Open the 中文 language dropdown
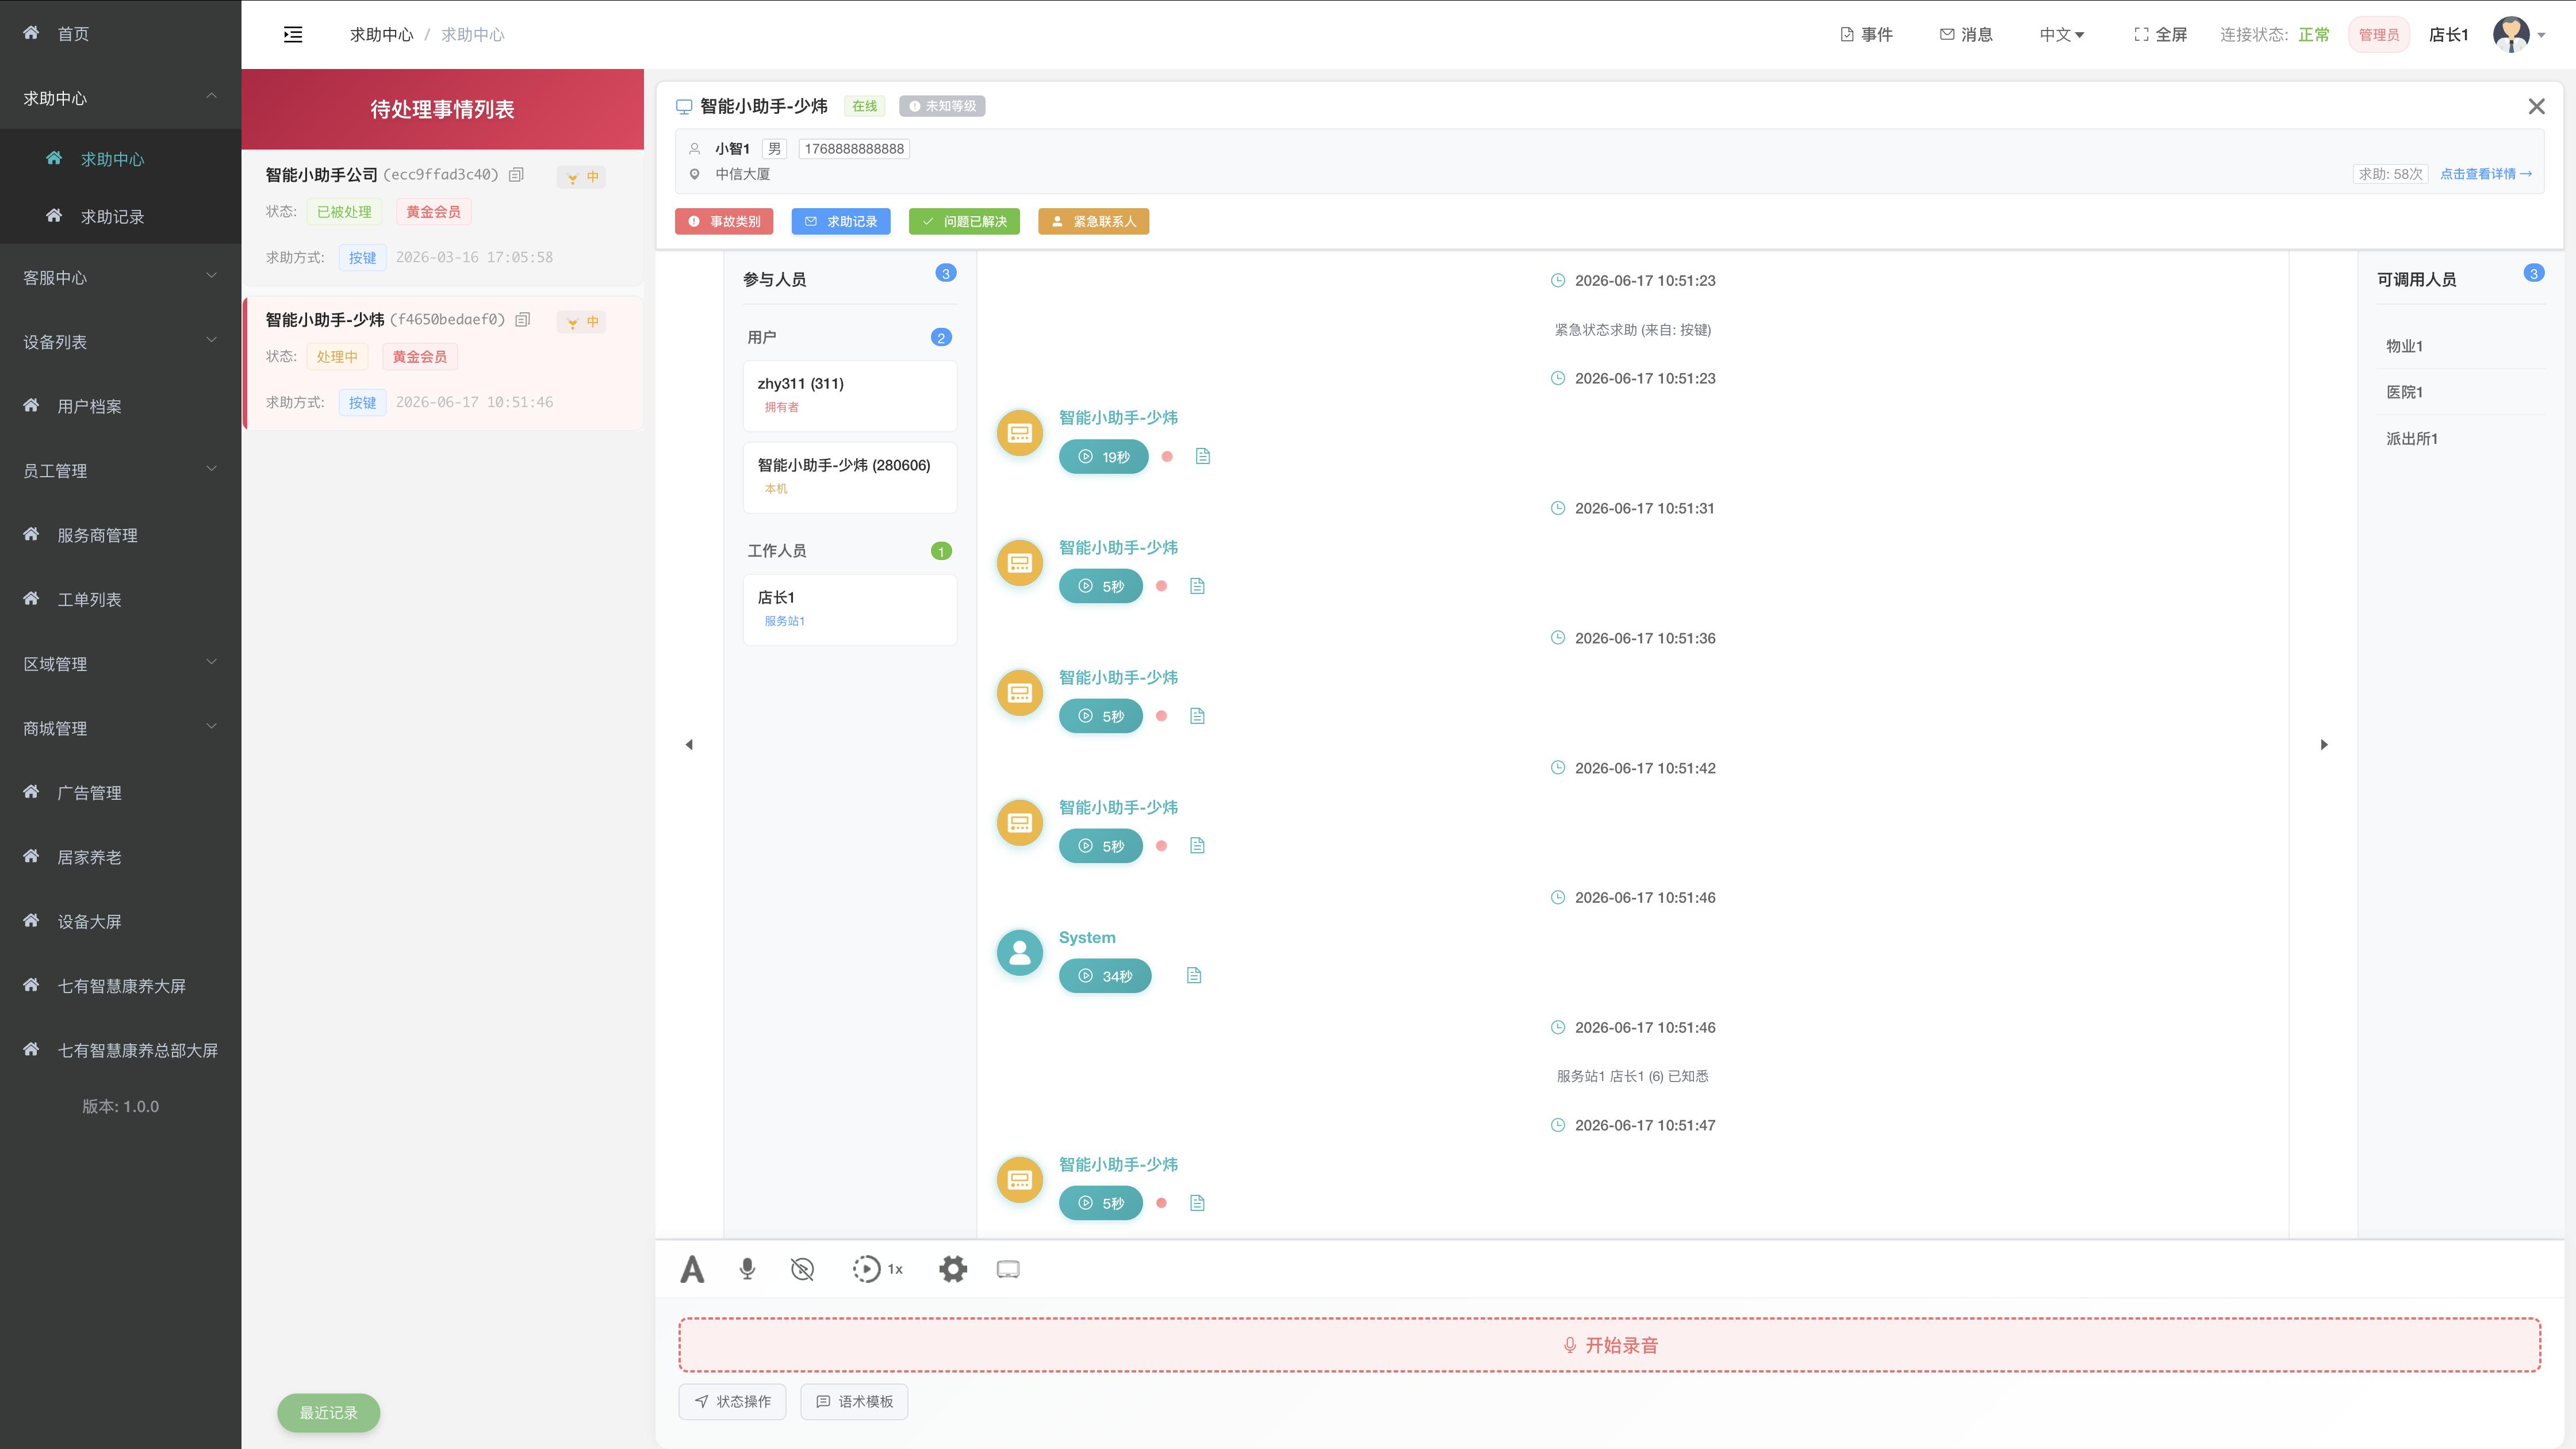 (2061, 35)
